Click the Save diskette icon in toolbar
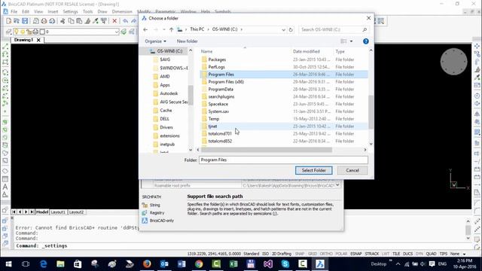Screen dimensions: 482x271 pyautogui.click(x=25, y=21)
